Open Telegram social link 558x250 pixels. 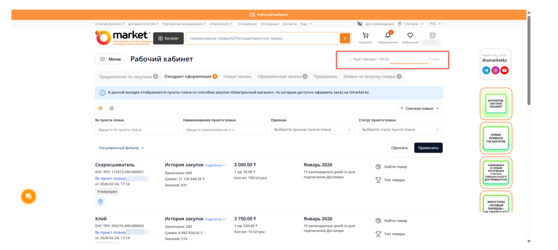pyautogui.click(x=486, y=70)
